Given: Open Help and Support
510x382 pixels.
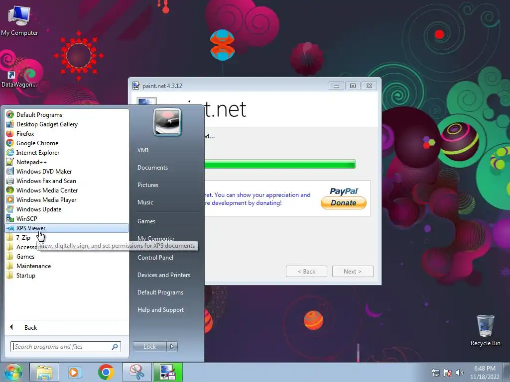Looking at the screenshot, I should coord(160,310).
